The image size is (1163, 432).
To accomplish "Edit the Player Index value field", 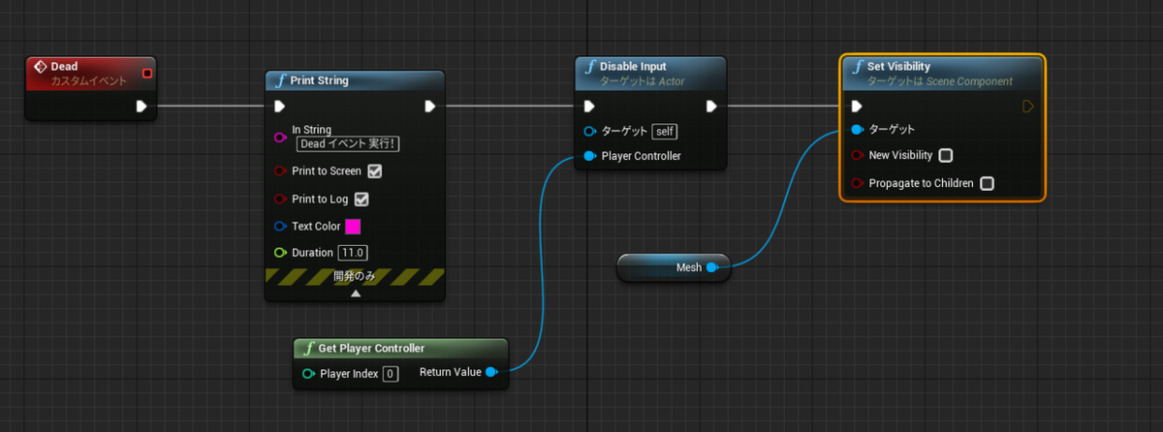I will click(390, 373).
